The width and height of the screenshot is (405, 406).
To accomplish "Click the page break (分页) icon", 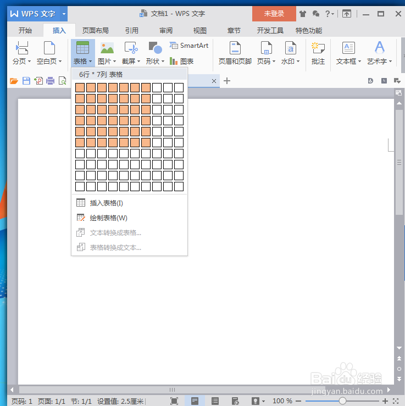I will click(x=22, y=48).
